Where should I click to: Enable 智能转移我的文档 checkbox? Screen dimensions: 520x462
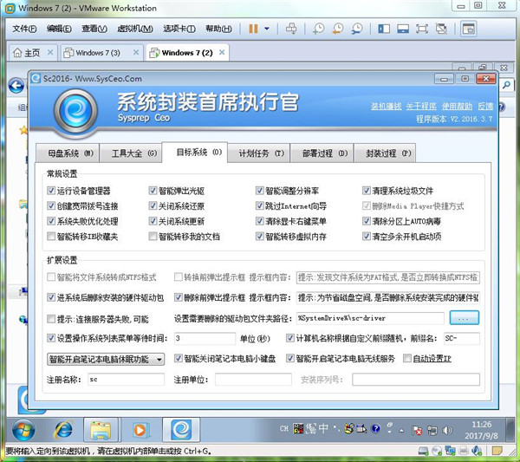coord(153,236)
